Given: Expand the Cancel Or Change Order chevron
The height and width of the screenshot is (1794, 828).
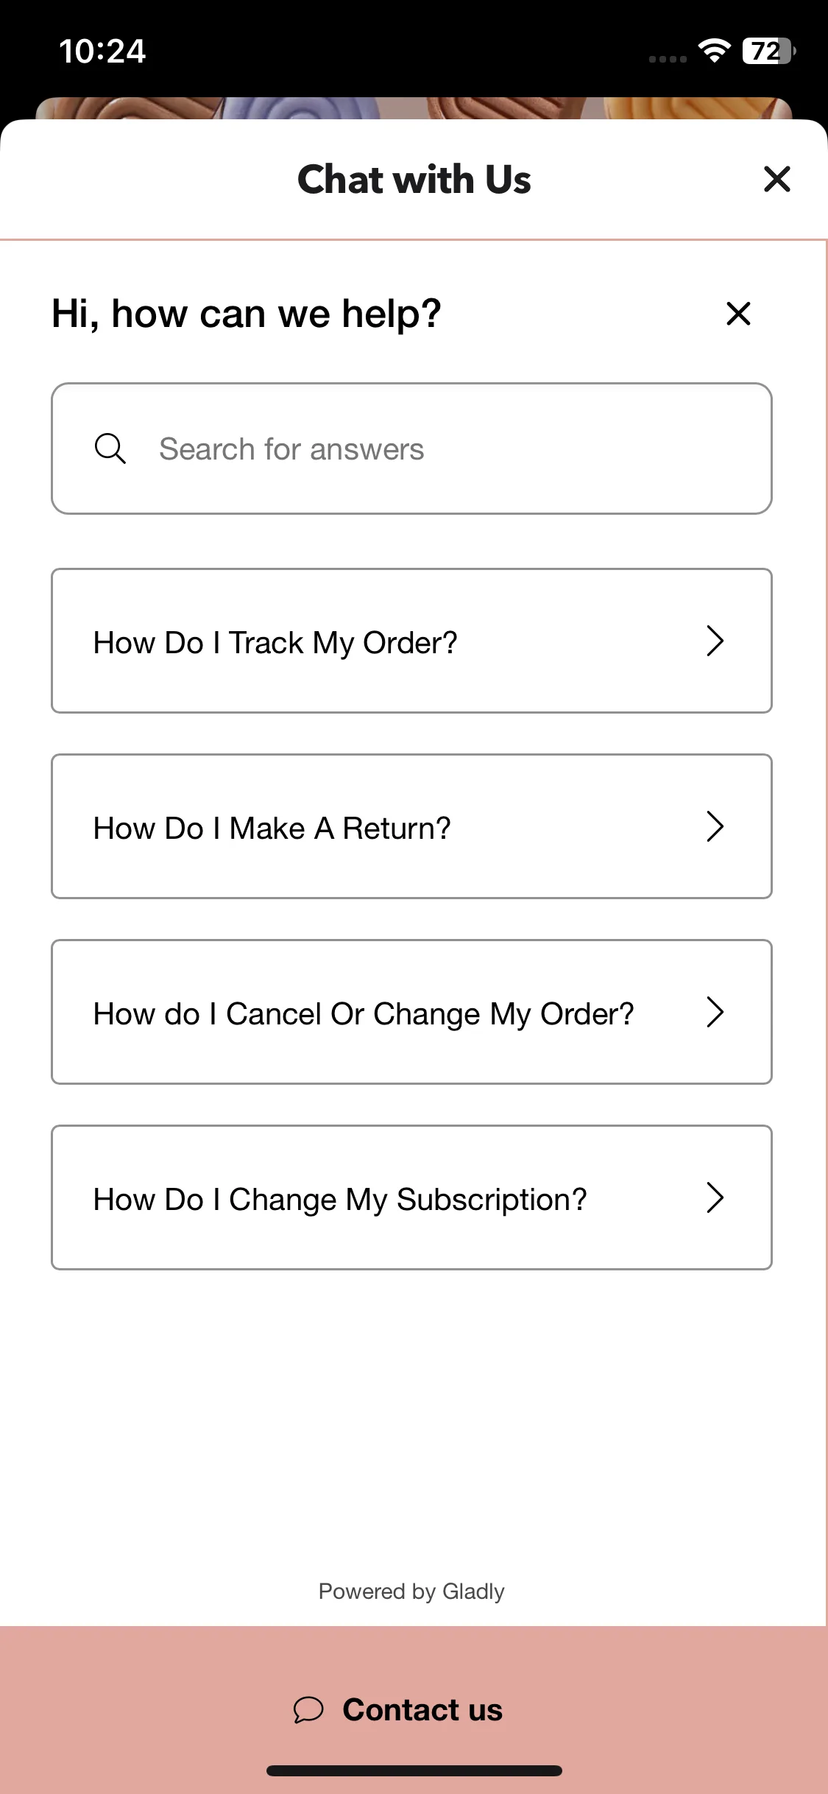Looking at the screenshot, I should [x=715, y=1012].
